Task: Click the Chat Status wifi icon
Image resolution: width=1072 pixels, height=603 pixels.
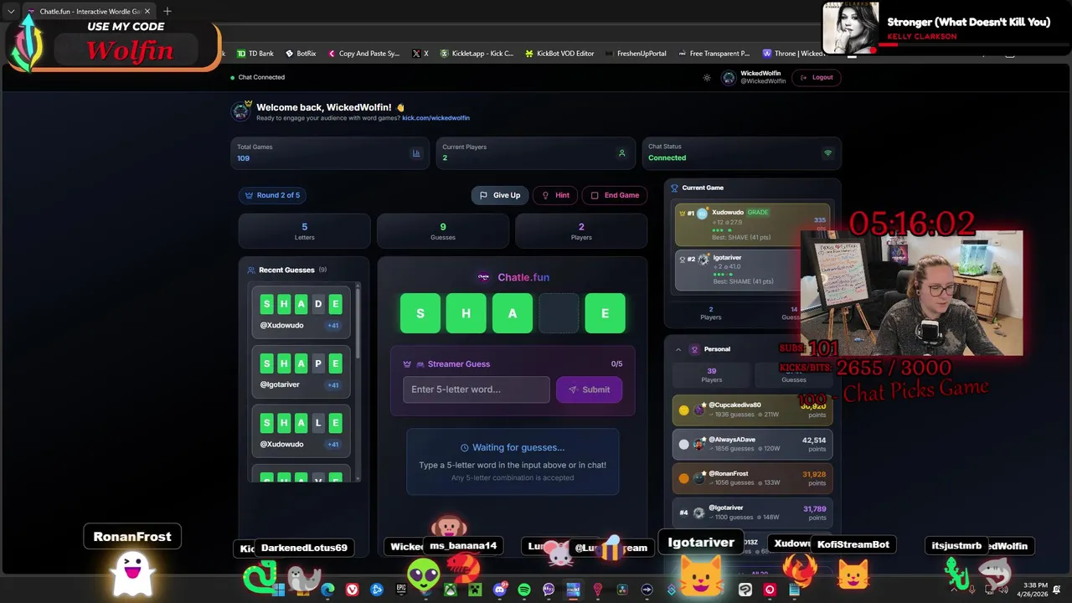Action: click(x=828, y=153)
